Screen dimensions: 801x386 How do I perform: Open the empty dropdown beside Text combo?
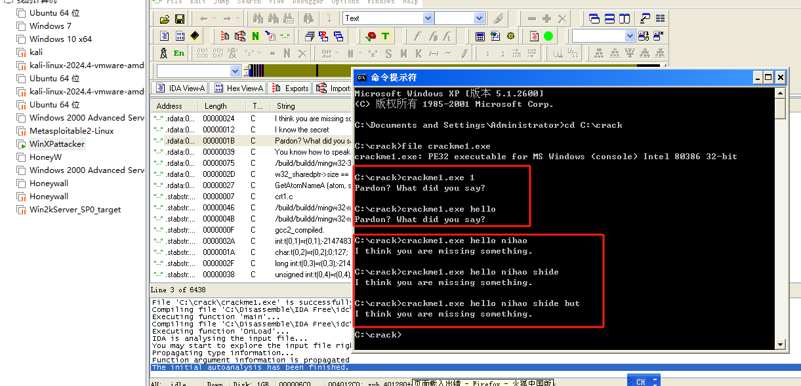[480, 18]
